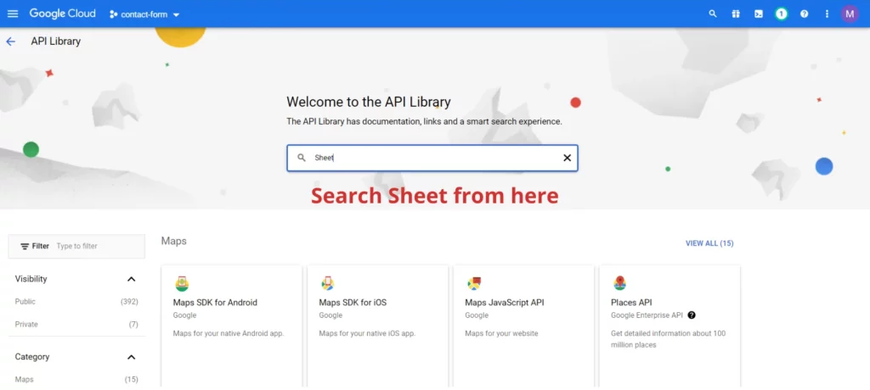870x390 pixels.
Task: Click the Maps SDK for iOS icon
Action: (327, 284)
